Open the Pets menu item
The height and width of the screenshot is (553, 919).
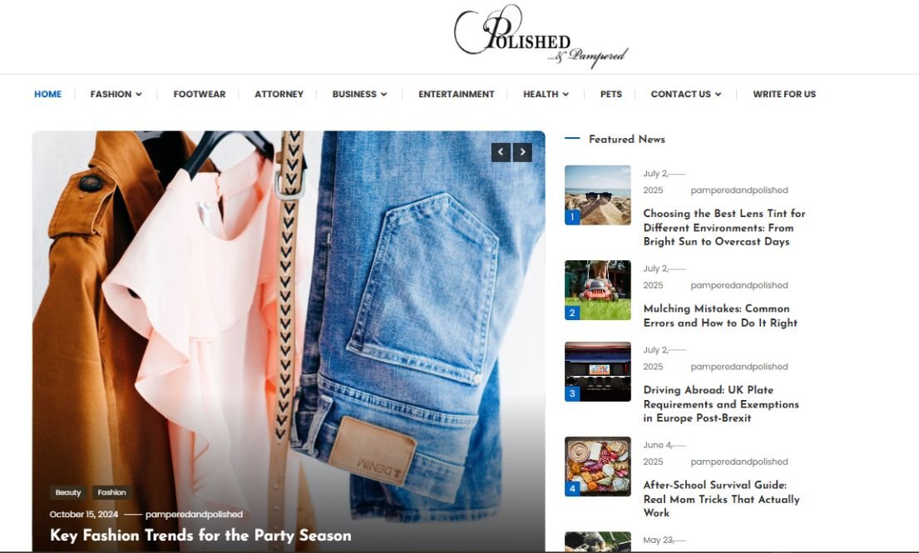(x=610, y=94)
